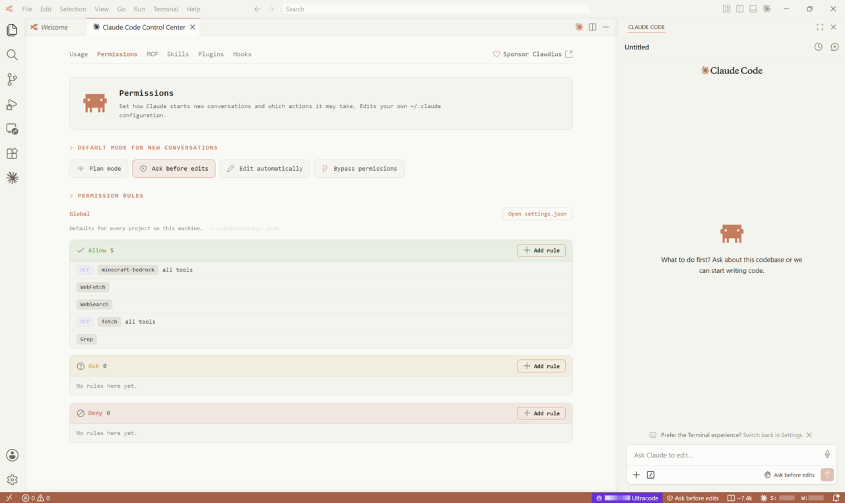Image resolution: width=845 pixels, height=503 pixels.
Task: Click the Ultracode usage meter in the status bar
Action: (627, 498)
